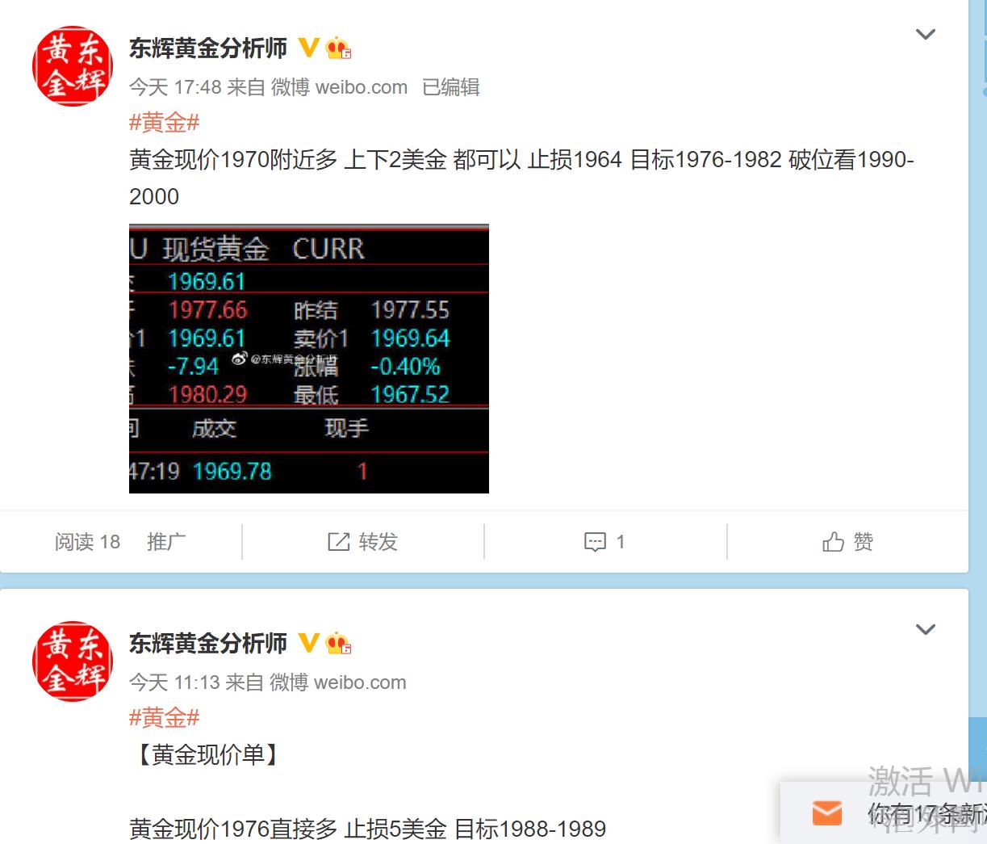
Task: Open first post's red avatar icon
Action: [x=73, y=66]
